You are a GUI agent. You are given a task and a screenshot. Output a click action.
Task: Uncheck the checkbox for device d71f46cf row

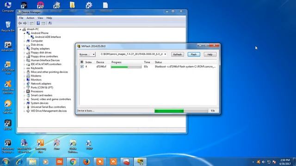[82, 66]
